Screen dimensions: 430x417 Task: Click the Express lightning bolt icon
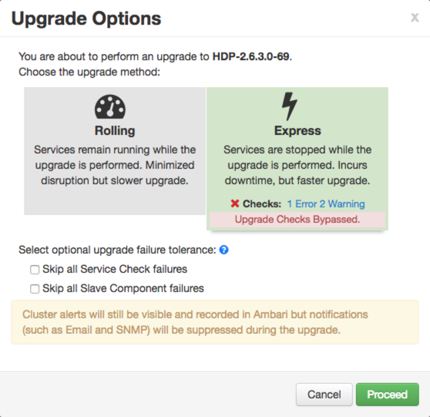coord(290,106)
